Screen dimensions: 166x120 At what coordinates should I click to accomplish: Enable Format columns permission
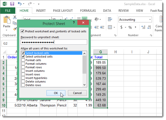point(23,64)
